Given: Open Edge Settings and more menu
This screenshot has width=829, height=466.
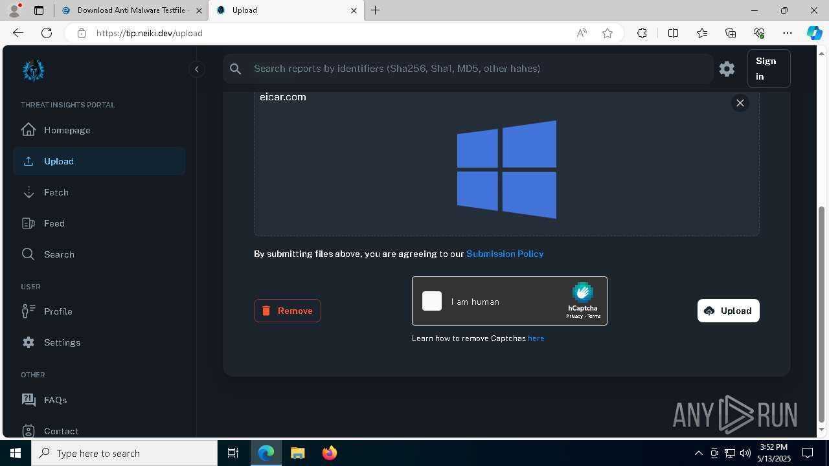Looking at the screenshot, I should (788, 33).
